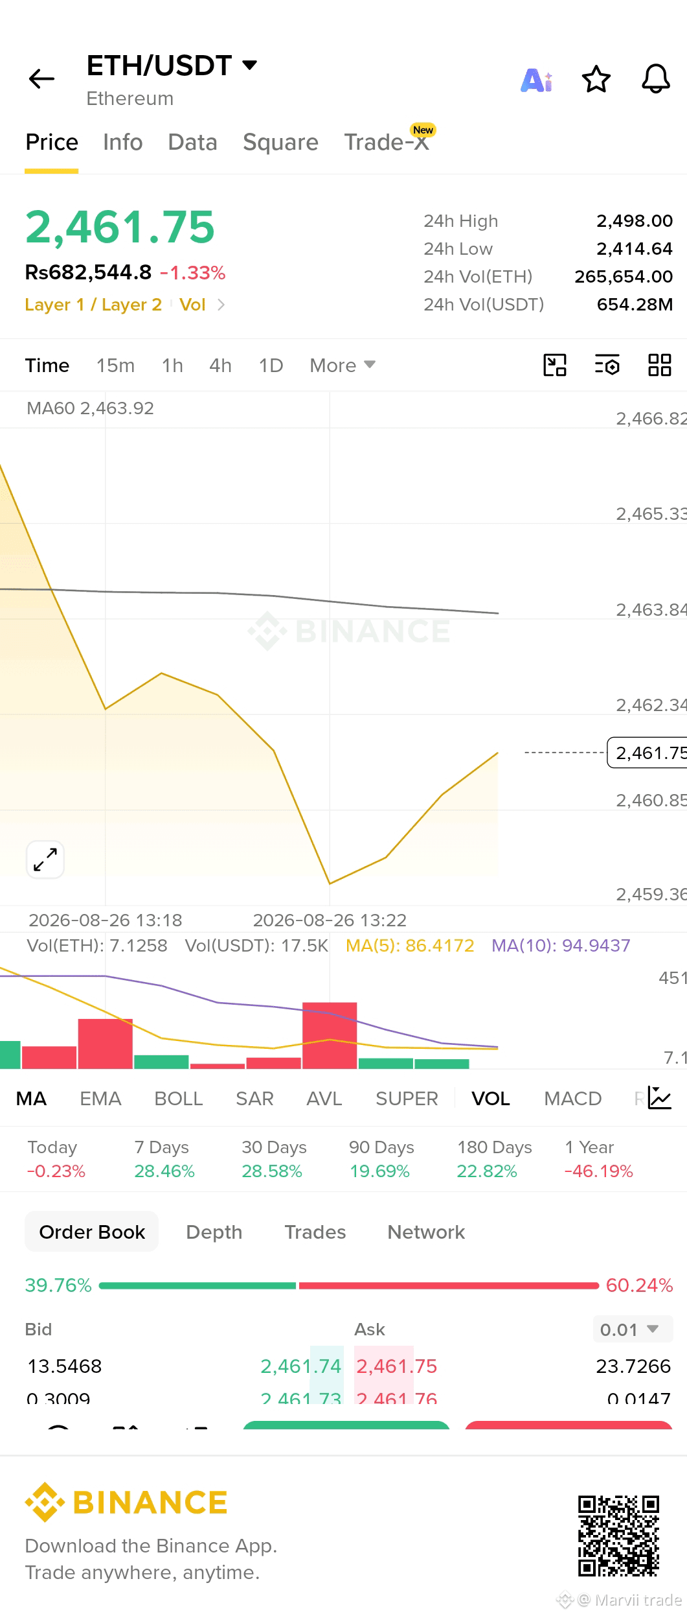
Task: Switch to the Square tab
Action: tap(280, 142)
